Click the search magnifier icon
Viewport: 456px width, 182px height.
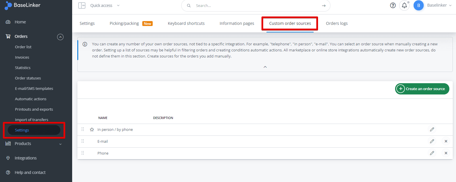click(x=189, y=5)
